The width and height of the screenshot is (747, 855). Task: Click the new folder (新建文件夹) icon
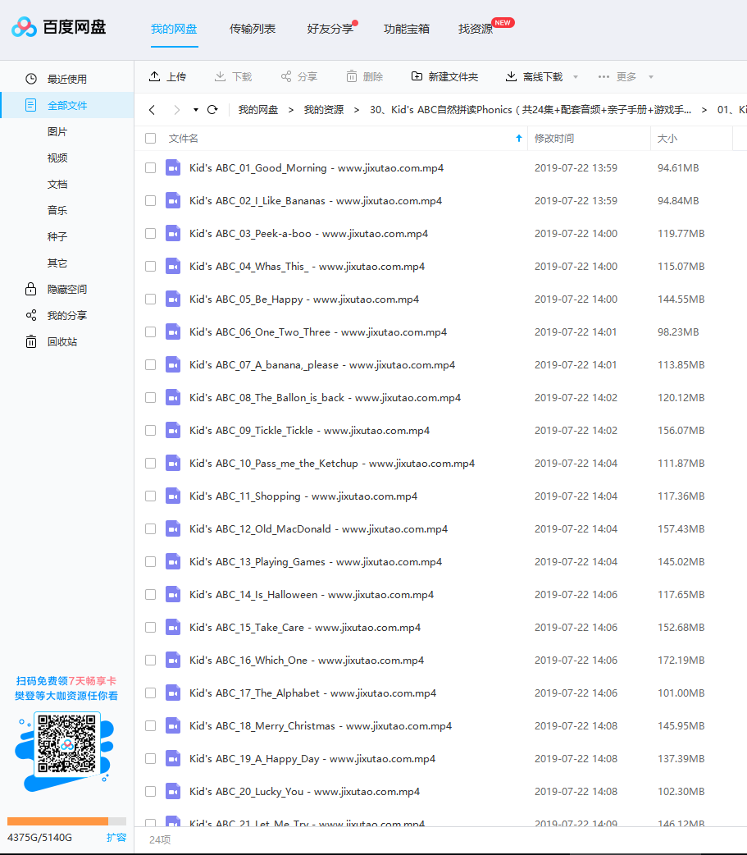[x=417, y=76]
